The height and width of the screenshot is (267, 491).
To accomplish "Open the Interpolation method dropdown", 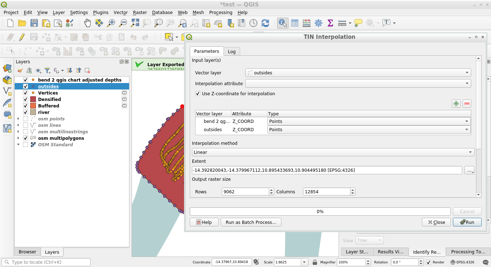I will click(333, 152).
